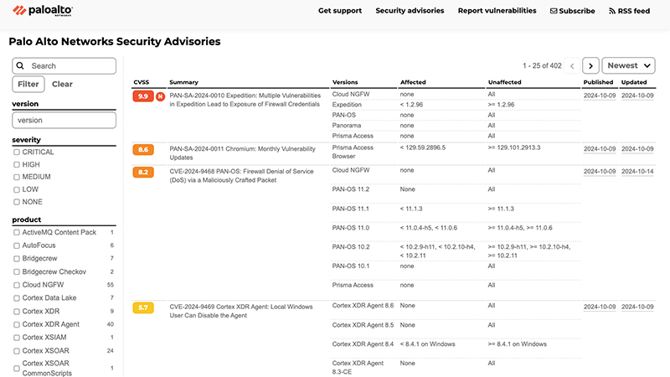Click the 'Cortex XDR Agent 8.4' version cell
Screen dimensions: 670x377
[x=363, y=344]
